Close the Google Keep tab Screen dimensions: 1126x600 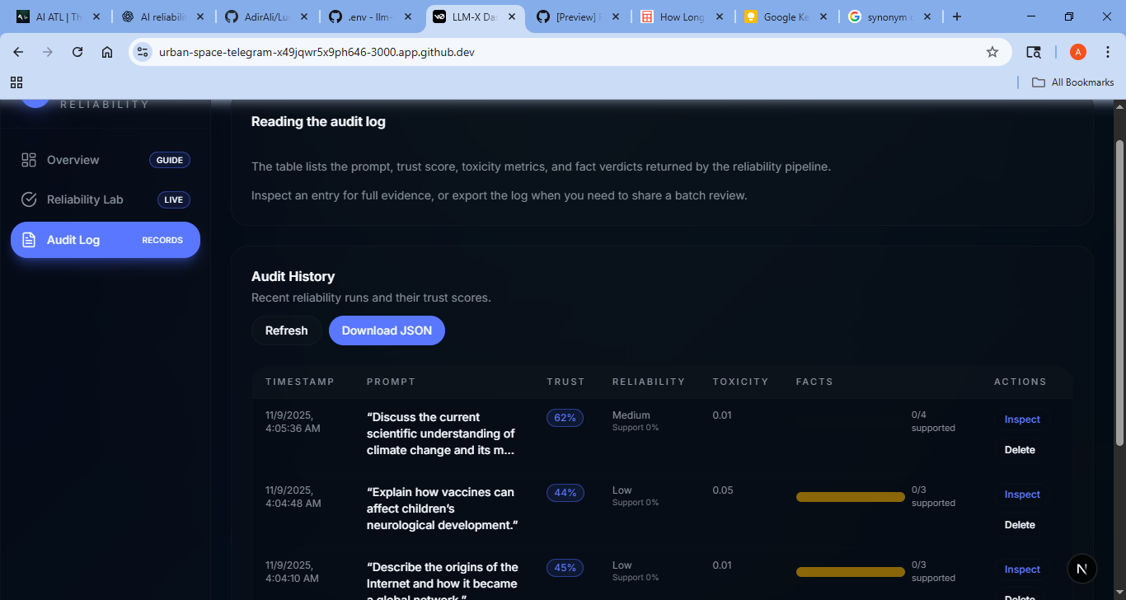823,16
